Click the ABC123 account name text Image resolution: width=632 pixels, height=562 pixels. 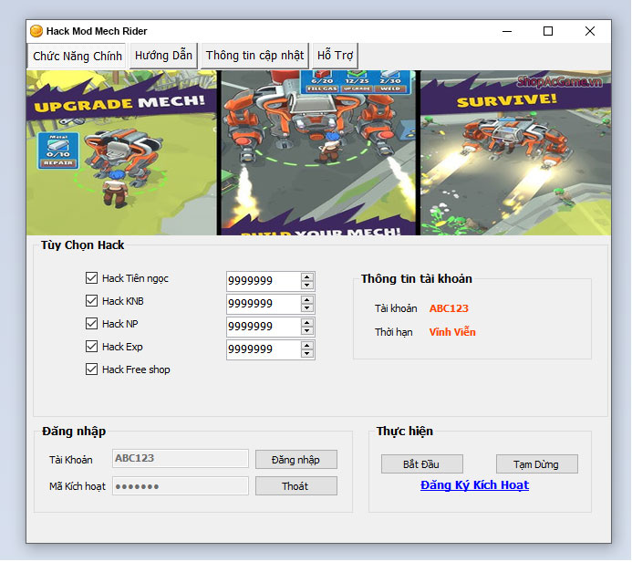(449, 308)
